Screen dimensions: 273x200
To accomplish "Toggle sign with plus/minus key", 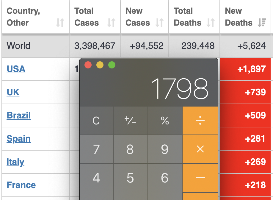I will (x=130, y=121).
